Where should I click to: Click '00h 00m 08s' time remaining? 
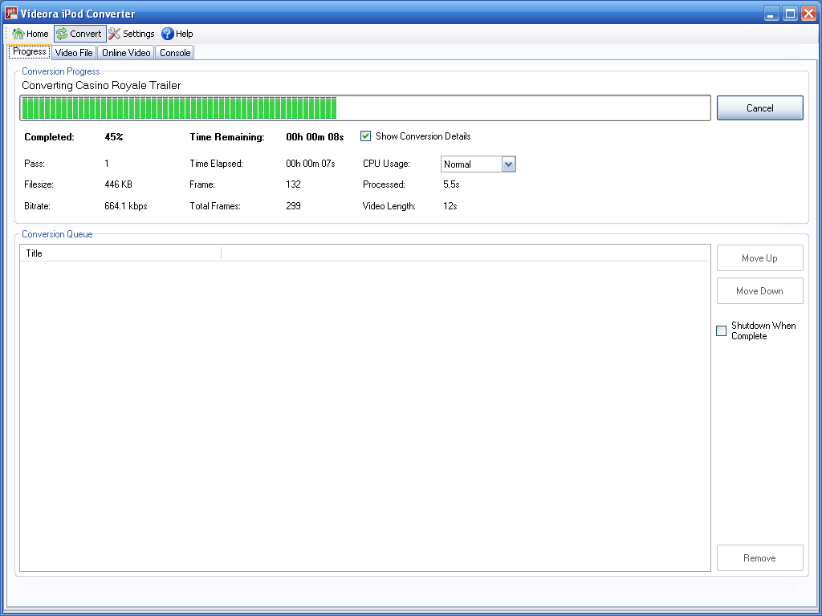[315, 136]
